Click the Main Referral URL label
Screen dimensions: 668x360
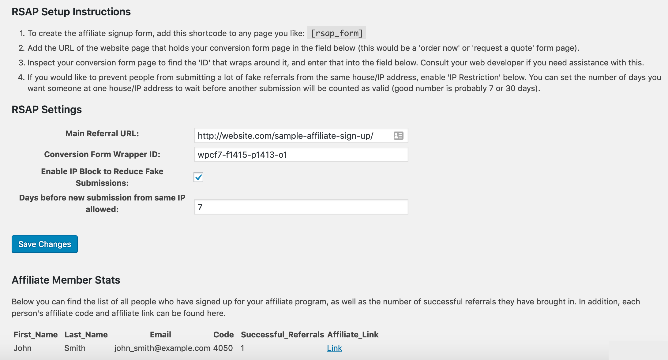(102, 134)
